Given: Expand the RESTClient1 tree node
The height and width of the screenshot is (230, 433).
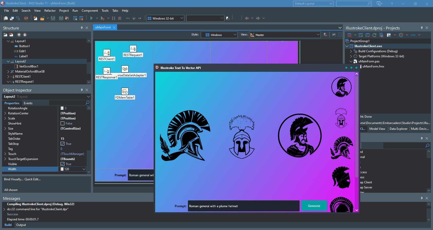Looking at the screenshot, I should [8, 77].
